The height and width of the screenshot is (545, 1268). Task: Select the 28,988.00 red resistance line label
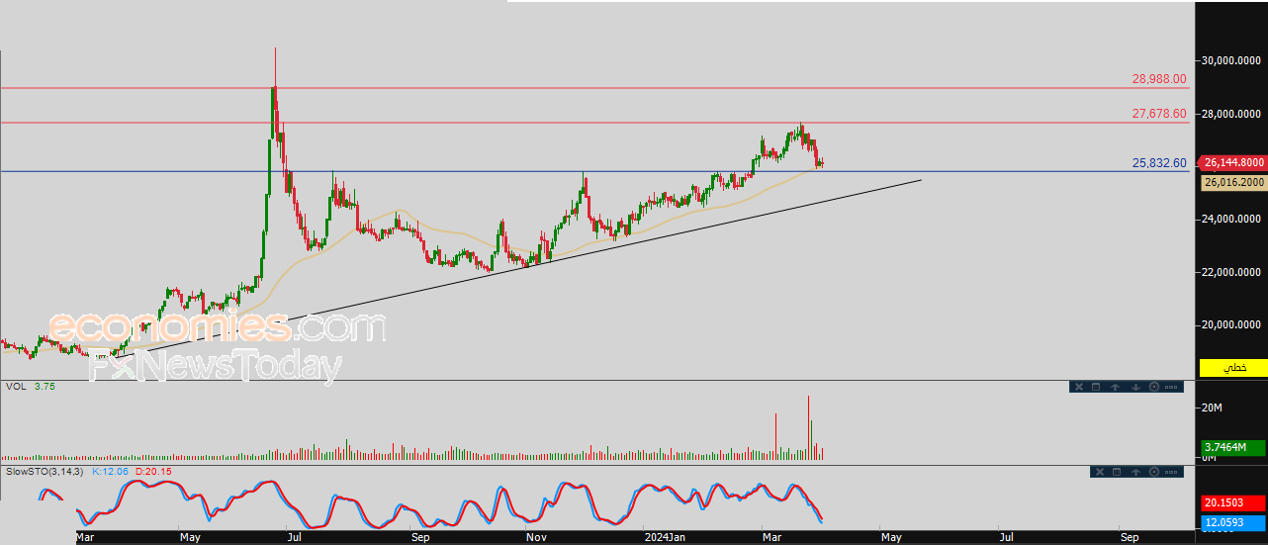click(x=1159, y=78)
